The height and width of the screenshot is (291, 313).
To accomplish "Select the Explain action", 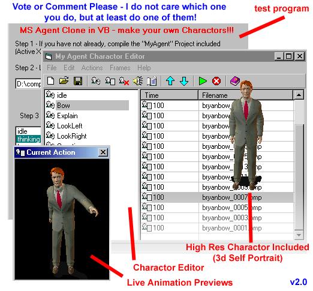I will (67, 116).
